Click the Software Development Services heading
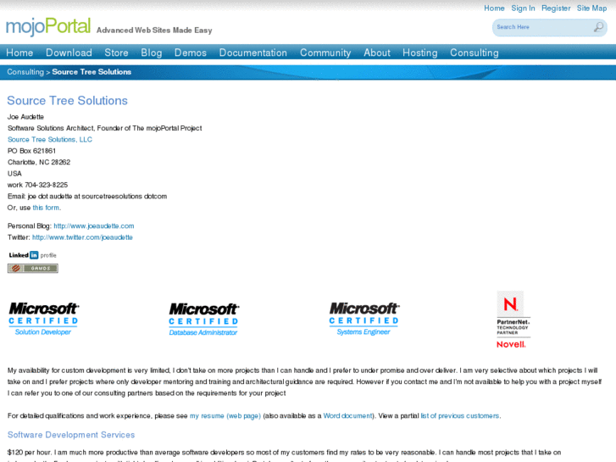 click(x=71, y=435)
